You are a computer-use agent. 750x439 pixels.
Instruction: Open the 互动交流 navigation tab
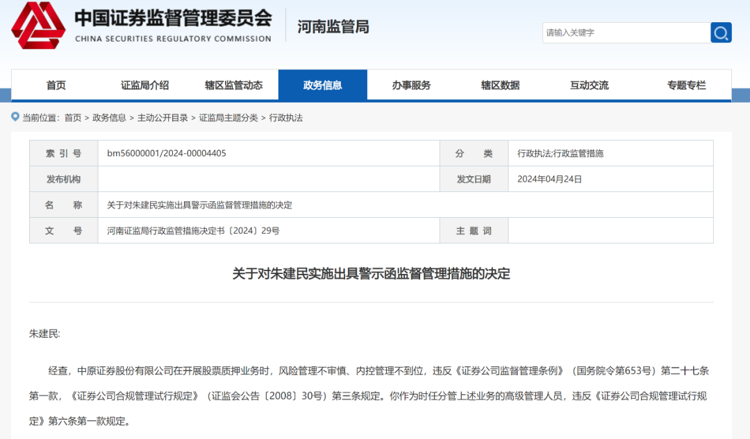[589, 85]
